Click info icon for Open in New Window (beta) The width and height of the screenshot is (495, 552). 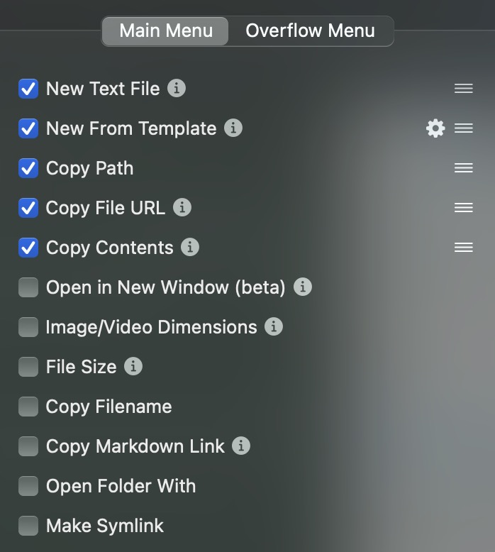coord(303,287)
